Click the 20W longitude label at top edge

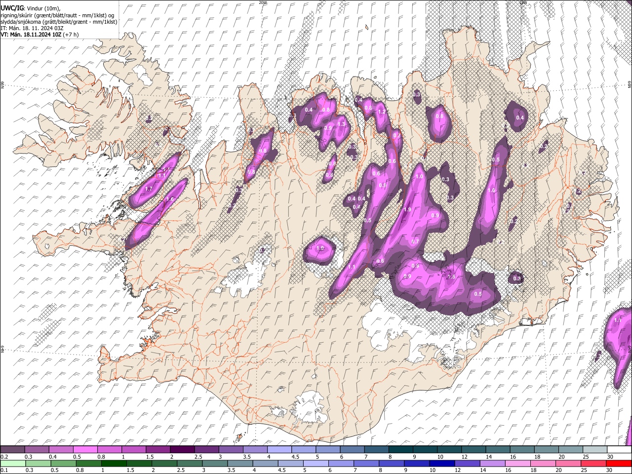pos(263,2)
